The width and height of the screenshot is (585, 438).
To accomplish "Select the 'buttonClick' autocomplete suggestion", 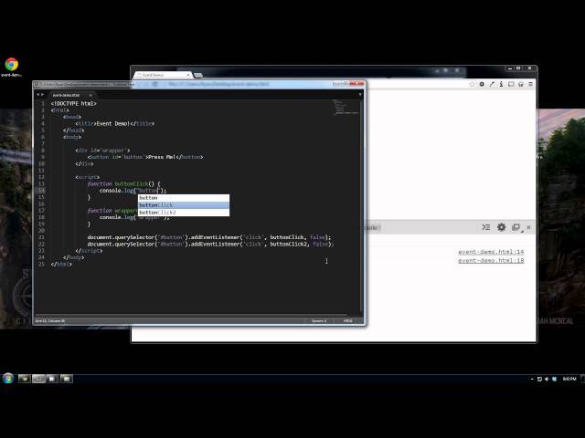I will click(x=184, y=205).
